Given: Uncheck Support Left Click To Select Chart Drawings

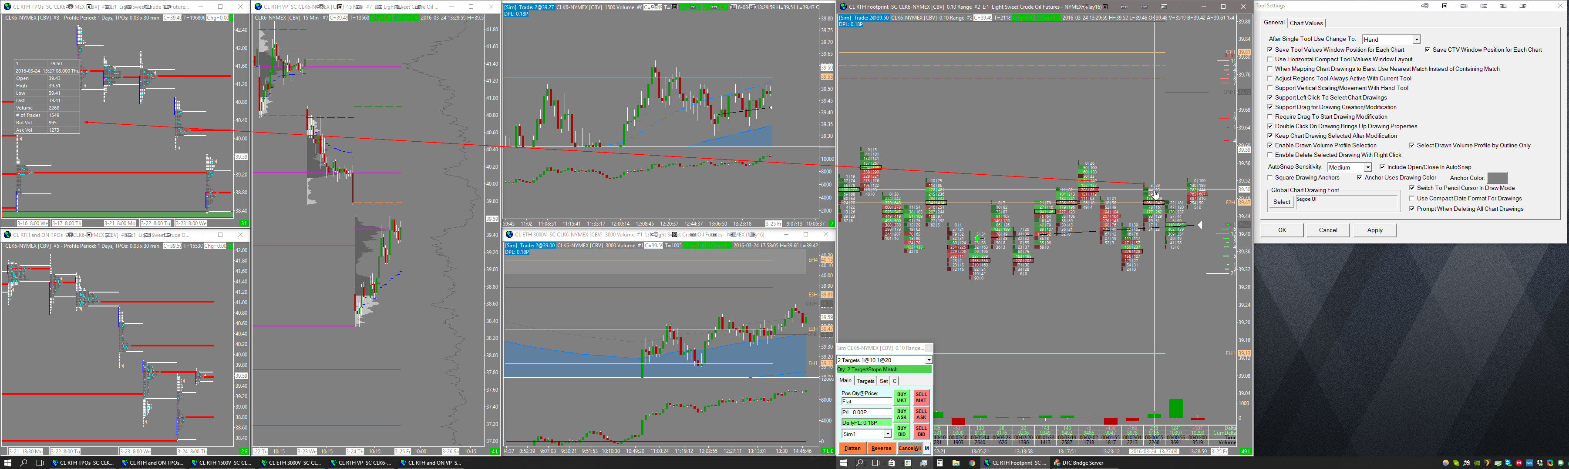Looking at the screenshot, I should 1270,98.
